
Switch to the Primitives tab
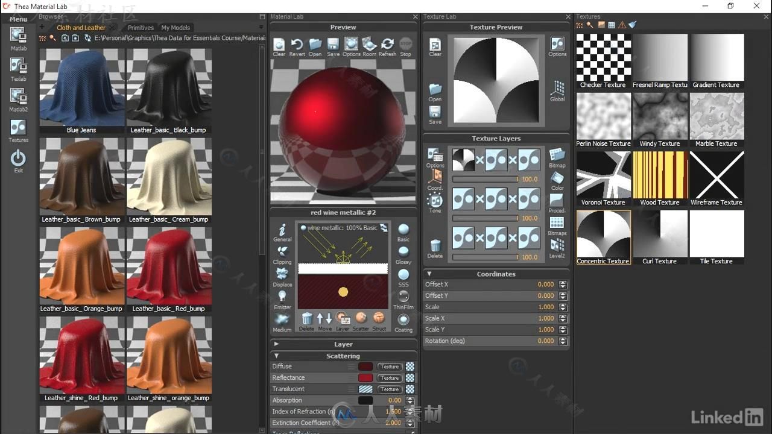pyautogui.click(x=141, y=28)
